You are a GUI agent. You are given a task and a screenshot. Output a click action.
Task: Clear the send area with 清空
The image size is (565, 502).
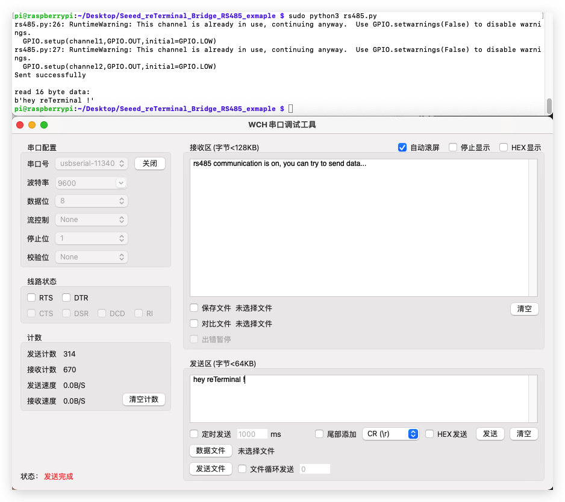pyautogui.click(x=524, y=434)
